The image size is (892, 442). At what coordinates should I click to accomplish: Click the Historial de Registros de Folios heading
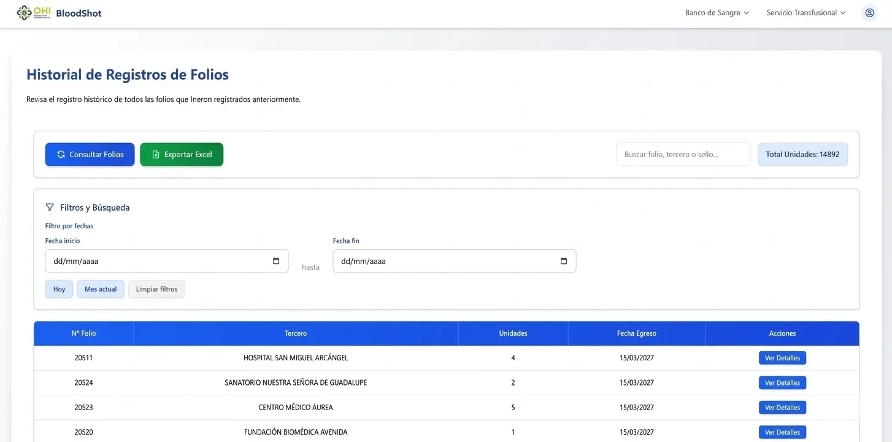(128, 75)
